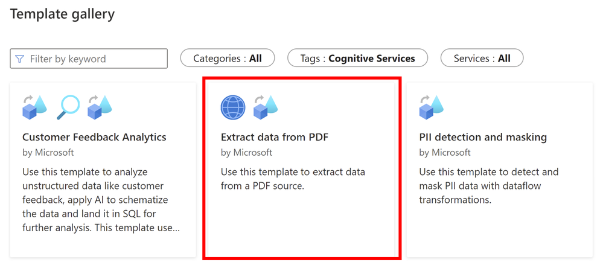Open the Categories : All filter dropdown
This screenshot has height=268, width=603.
click(228, 59)
